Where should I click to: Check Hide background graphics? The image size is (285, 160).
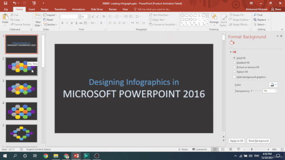click(x=234, y=77)
